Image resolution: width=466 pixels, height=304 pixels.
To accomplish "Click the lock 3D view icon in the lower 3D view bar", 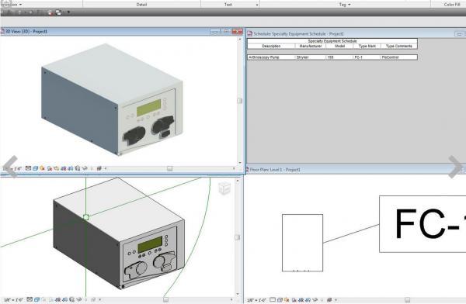I will click(71, 299).
